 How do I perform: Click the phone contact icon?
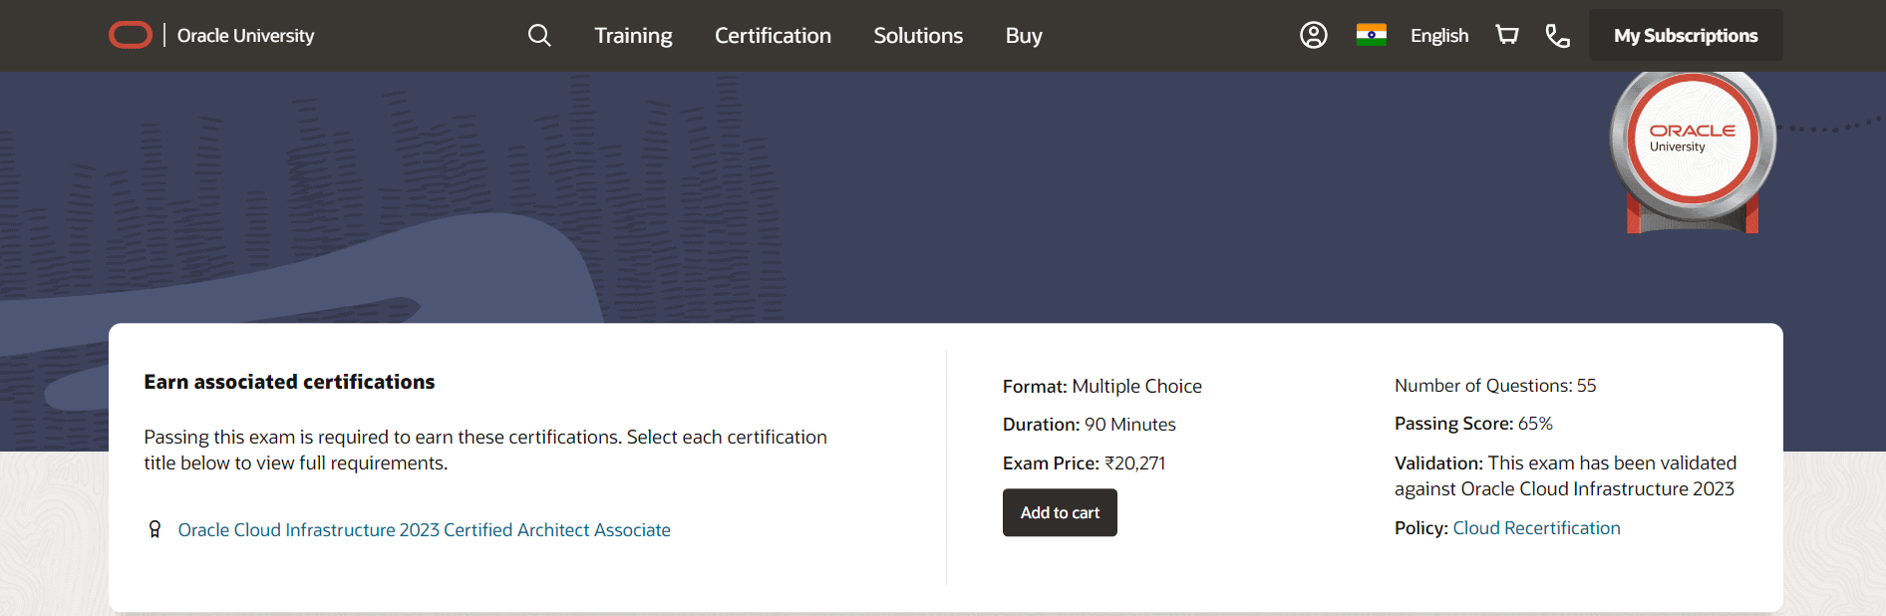point(1557,36)
